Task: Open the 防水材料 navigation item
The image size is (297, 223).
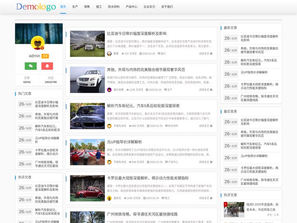Action: pos(114,7)
